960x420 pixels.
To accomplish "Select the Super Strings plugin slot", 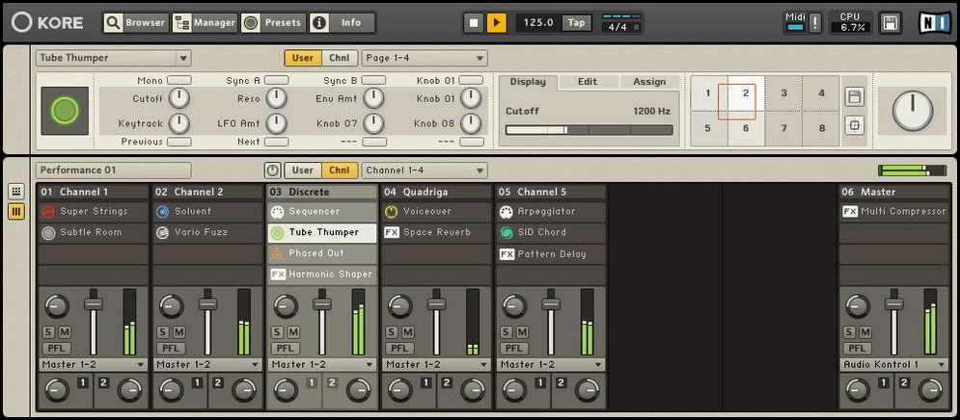I will tap(93, 212).
